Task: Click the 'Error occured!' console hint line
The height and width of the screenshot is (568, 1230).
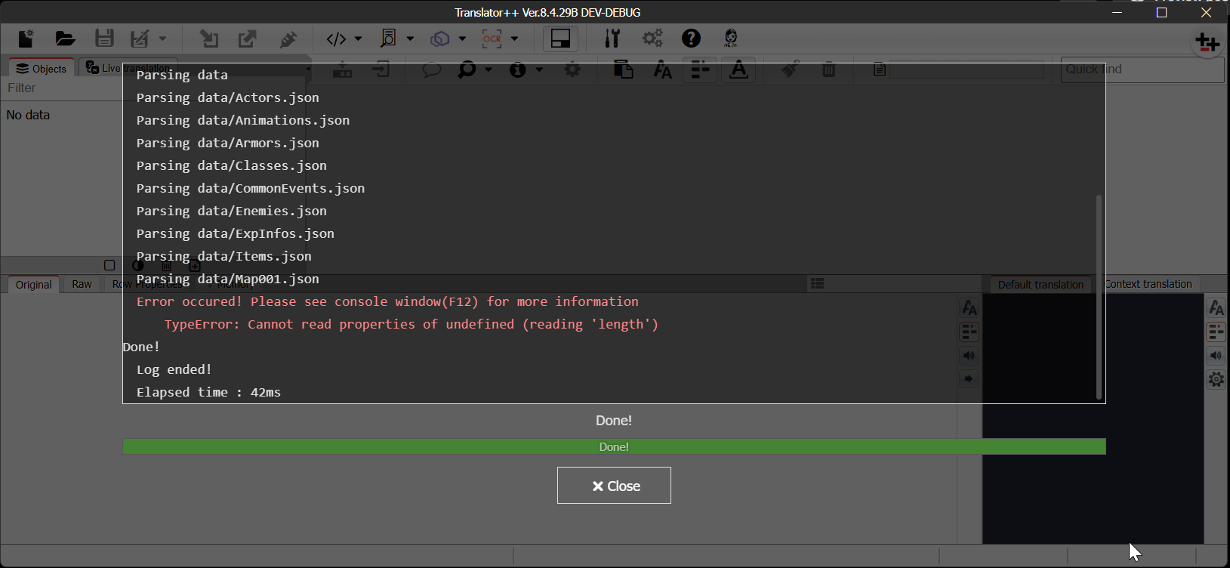Action: [387, 302]
